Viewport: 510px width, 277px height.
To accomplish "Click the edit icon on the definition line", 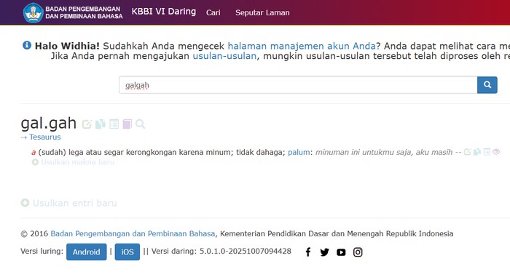I will pos(468,152).
